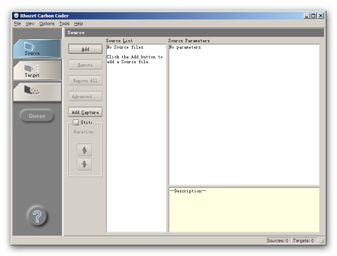The image size is (337, 256).
Task: Click the Rhozet Carbon Coder title icon
Action: (x=16, y=16)
